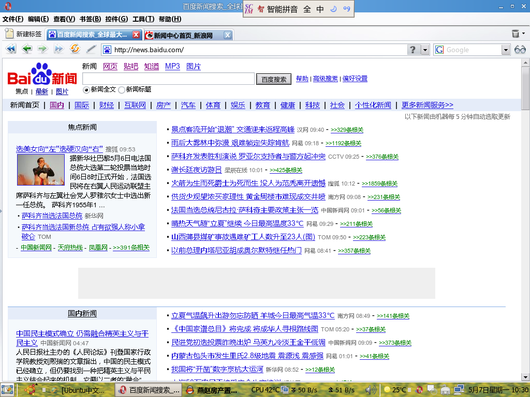Open the 谢长廷夜访游吕 headline
This screenshot has height=397, width=530.
[x=196, y=170]
